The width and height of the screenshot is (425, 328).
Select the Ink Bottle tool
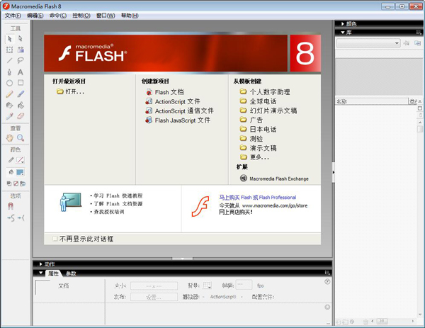coord(9,105)
